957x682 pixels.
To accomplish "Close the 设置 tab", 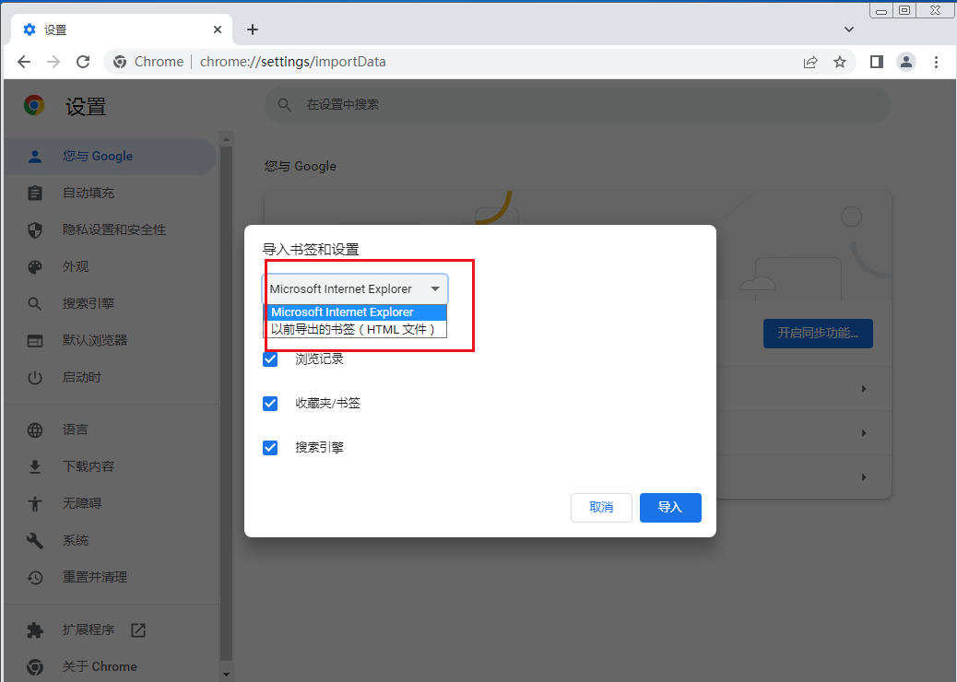I will 218,29.
